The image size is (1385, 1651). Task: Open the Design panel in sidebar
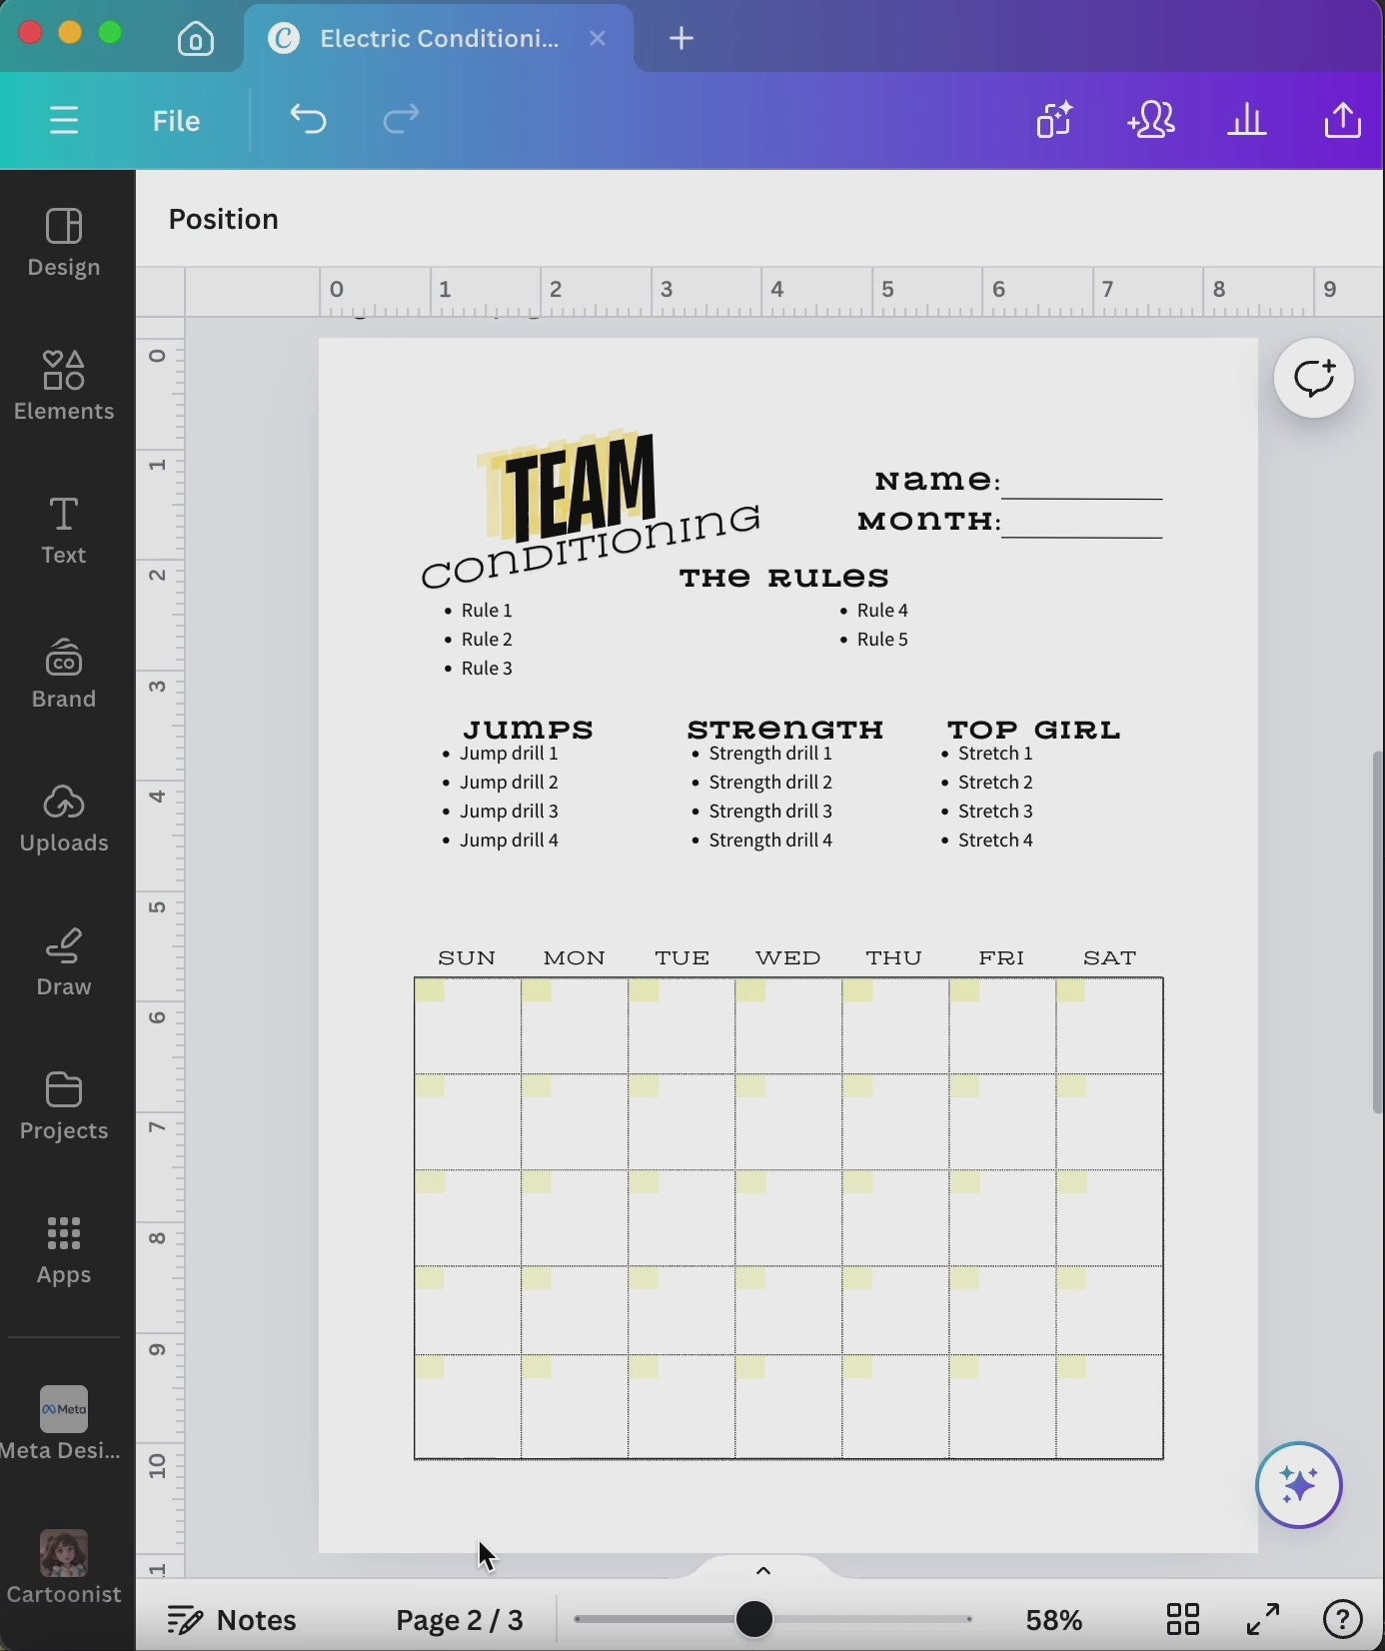pyautogui.click(x=64, y=244)
